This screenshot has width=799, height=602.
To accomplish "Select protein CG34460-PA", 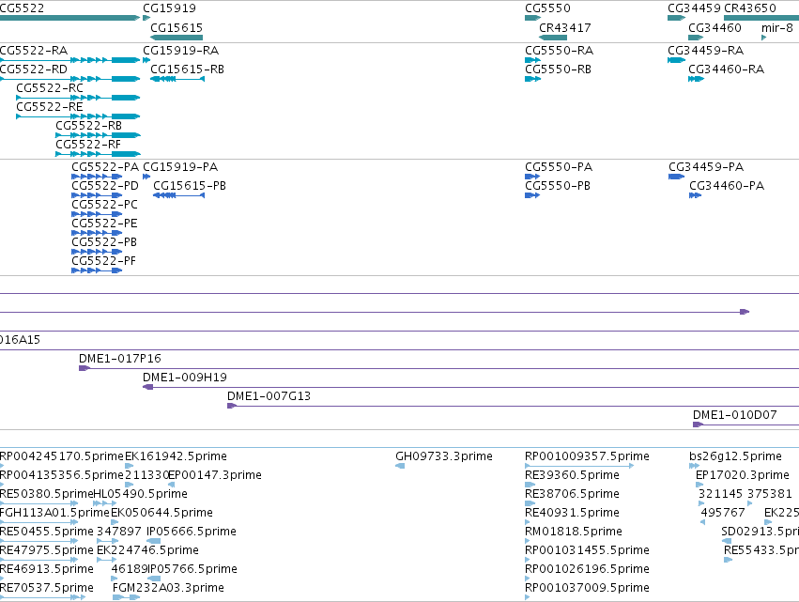I will pos(727,186).
